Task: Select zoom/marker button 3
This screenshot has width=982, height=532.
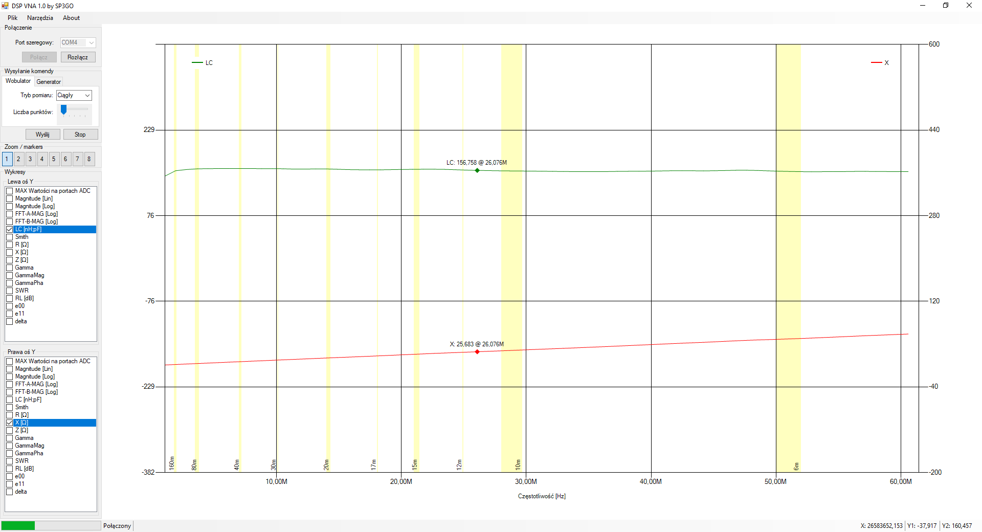Action: 30,159
